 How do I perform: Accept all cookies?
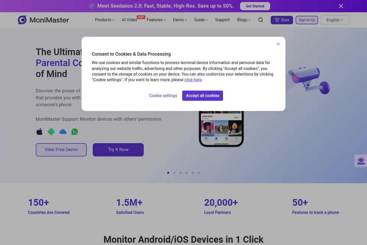(203, 96)
